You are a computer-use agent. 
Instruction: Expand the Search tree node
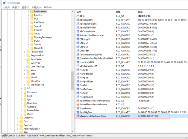28,26
